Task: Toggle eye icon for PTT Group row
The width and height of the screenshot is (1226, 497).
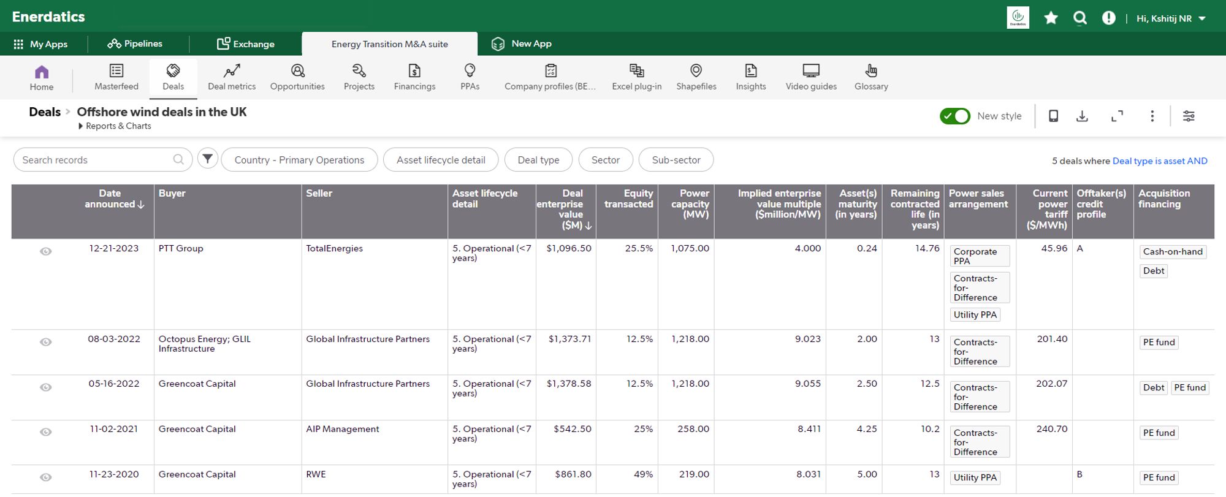Action: [x=45, y=251]
